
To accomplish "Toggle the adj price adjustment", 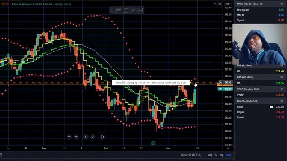I will 210,155.
